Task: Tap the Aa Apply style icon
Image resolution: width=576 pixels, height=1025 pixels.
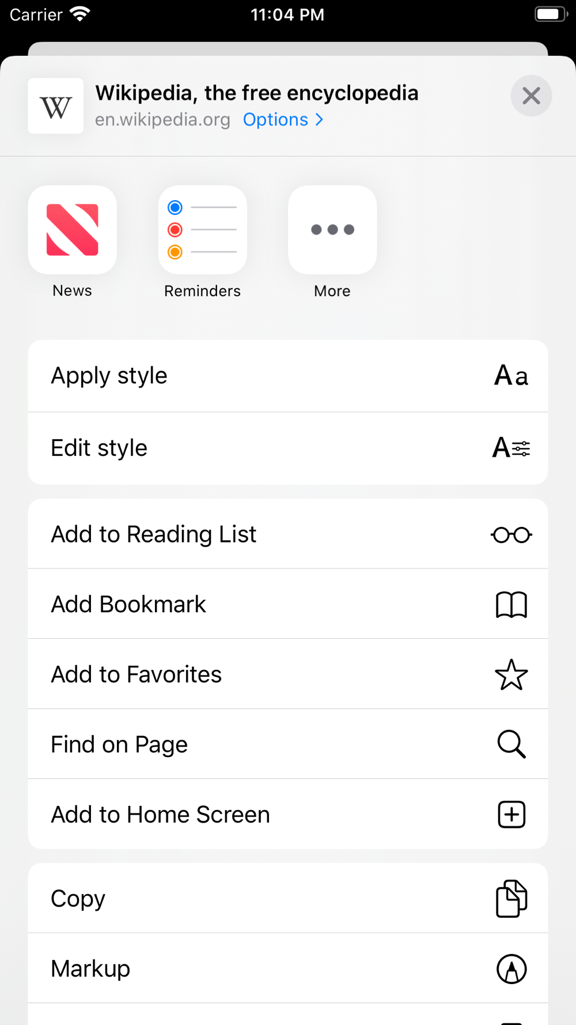Action: (x=511, y=376)
